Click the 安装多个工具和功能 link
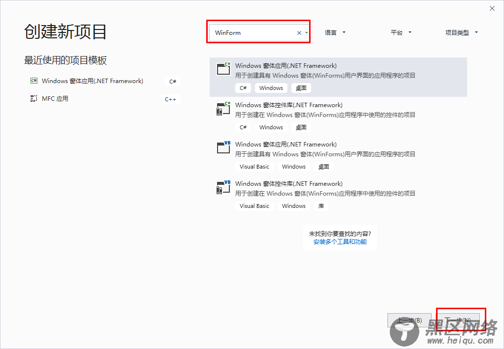The height and width of the screenshot is (349, 504). [x=340, y=242]
